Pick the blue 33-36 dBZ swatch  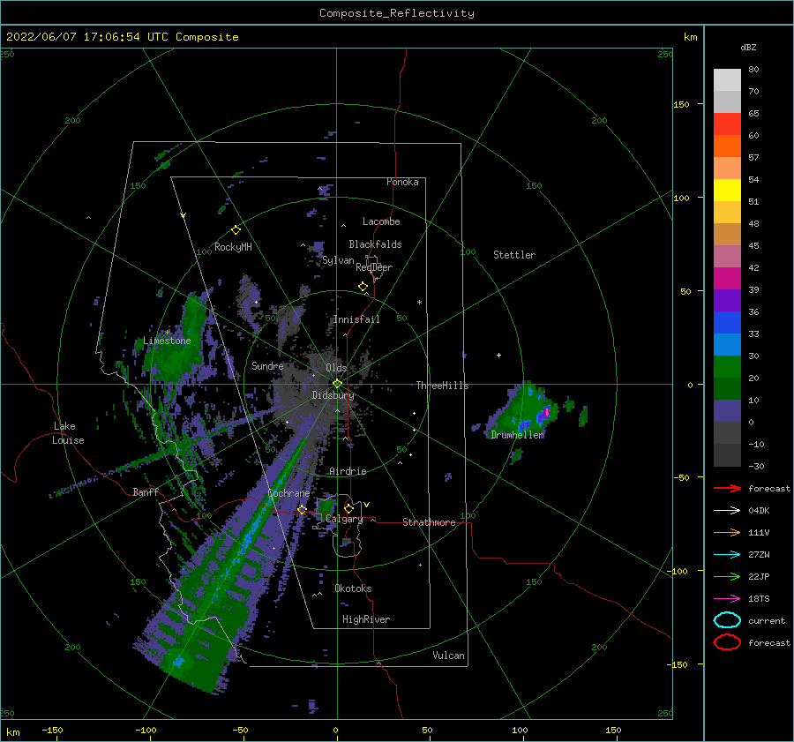(727, 323)
